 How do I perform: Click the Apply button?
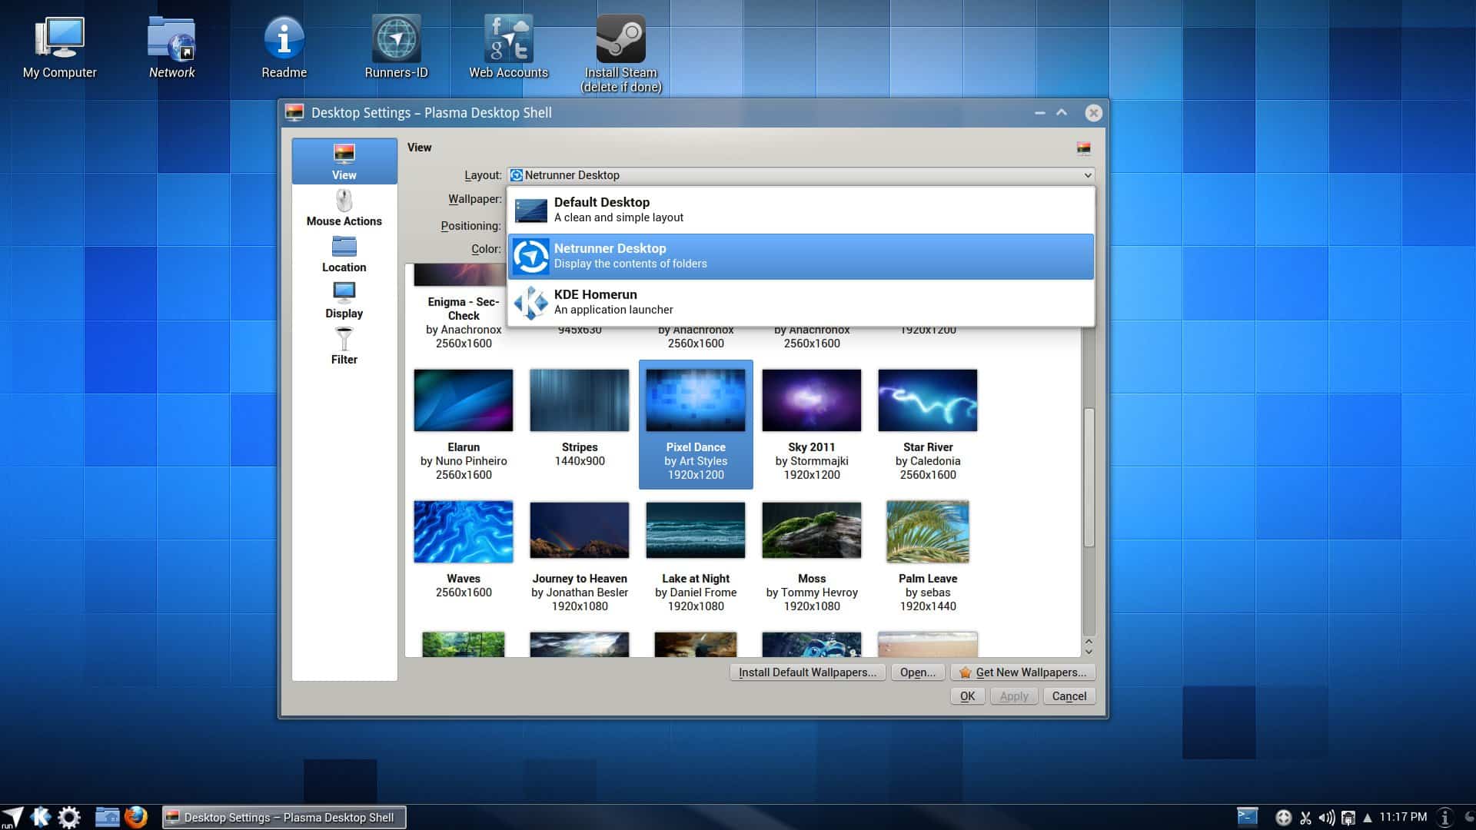(1014, 696)
